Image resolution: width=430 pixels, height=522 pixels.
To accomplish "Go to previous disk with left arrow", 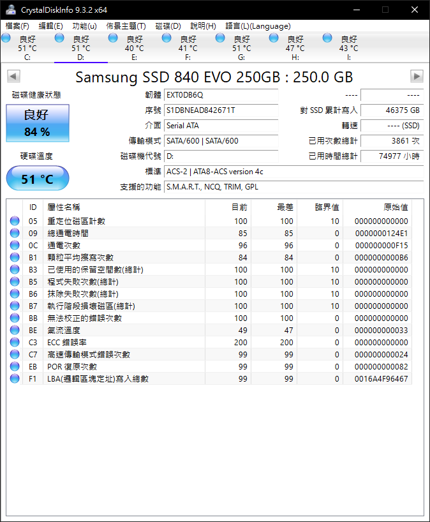I will pos(13,76).
